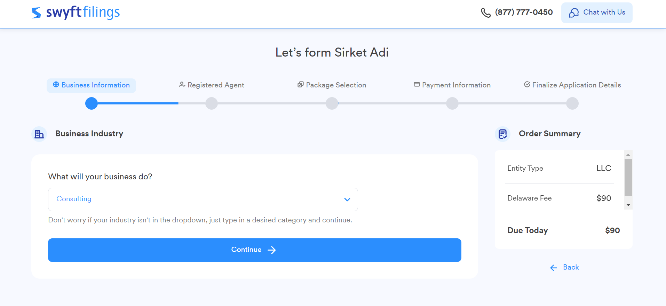Image resolution: width=666 pixels, height=306 pixels.
Task: Jump to Finalize Application Details step
Action: click(x=572, y=85)
